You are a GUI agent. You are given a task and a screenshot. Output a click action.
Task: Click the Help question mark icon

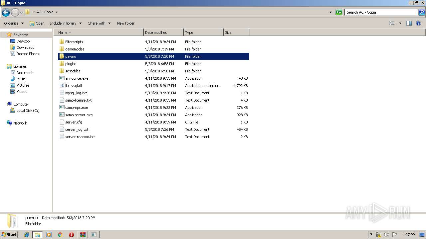tap(418, 23)
